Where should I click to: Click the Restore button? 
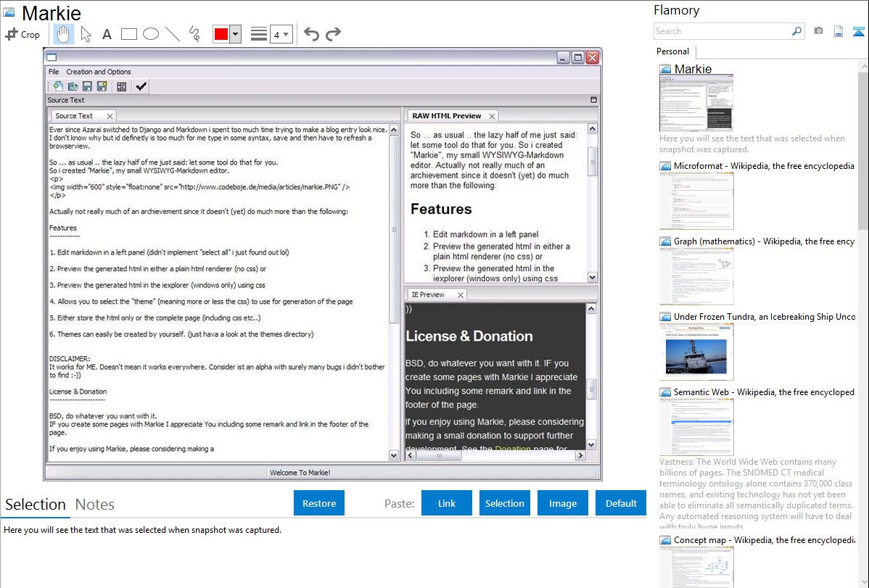(319, 503)
